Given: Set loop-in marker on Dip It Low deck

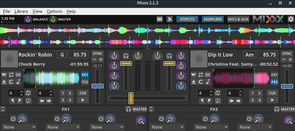Looking at the screenshot, I should [x=202, y=101].
